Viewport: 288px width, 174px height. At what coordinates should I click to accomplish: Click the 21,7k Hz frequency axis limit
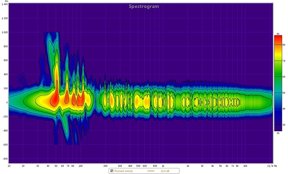pos(272,166)
